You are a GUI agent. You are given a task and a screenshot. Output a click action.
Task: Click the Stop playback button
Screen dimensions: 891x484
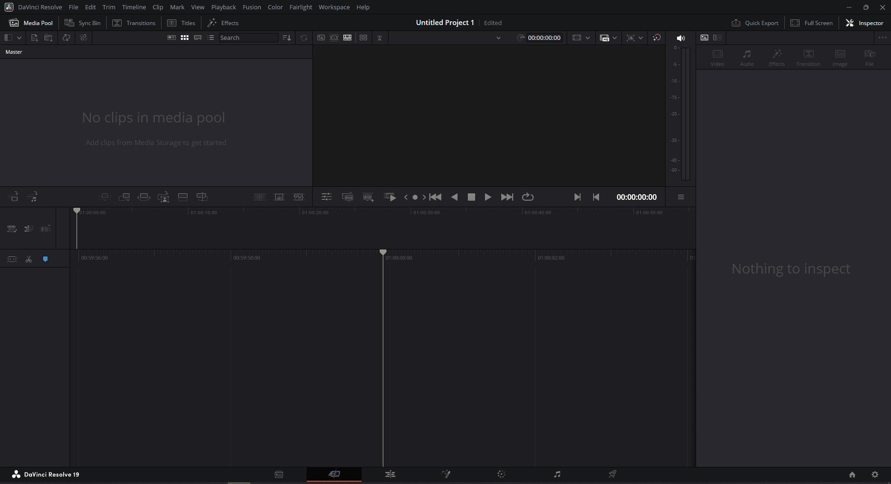click(471, 197)
